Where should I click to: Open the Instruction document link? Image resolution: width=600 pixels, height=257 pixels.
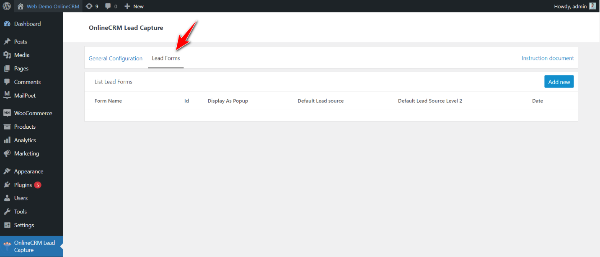(548, 58)
